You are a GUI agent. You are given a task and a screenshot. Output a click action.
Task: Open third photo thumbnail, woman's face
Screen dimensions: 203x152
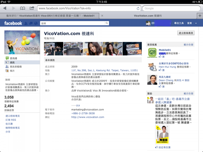[93, 48]
